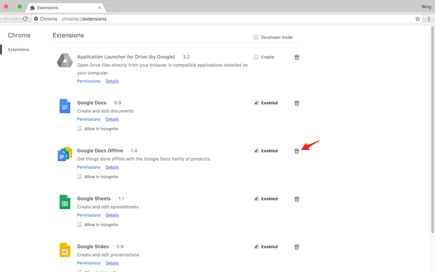Click 'Create and edit documents' description
The width and height of the screenshot is (435, 272).
pos(106,111)
